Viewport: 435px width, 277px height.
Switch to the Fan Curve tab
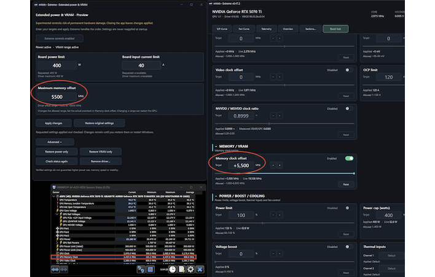(244, 29)
